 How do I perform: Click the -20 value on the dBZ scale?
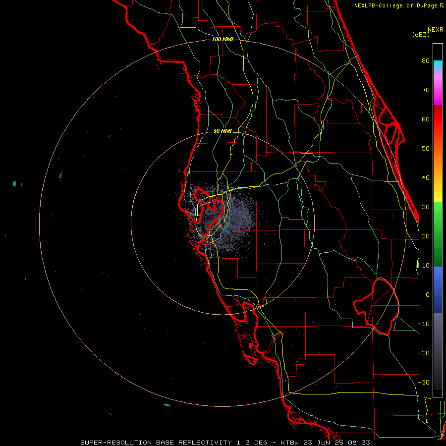[x=424, y=353]
